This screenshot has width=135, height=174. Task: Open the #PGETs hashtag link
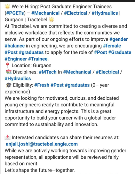click(15, 13)
